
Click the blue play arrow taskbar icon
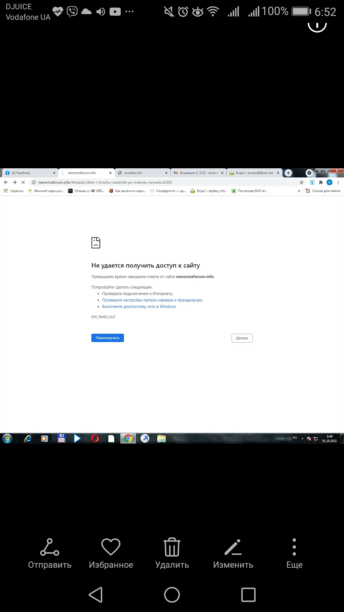click(77, 439)
